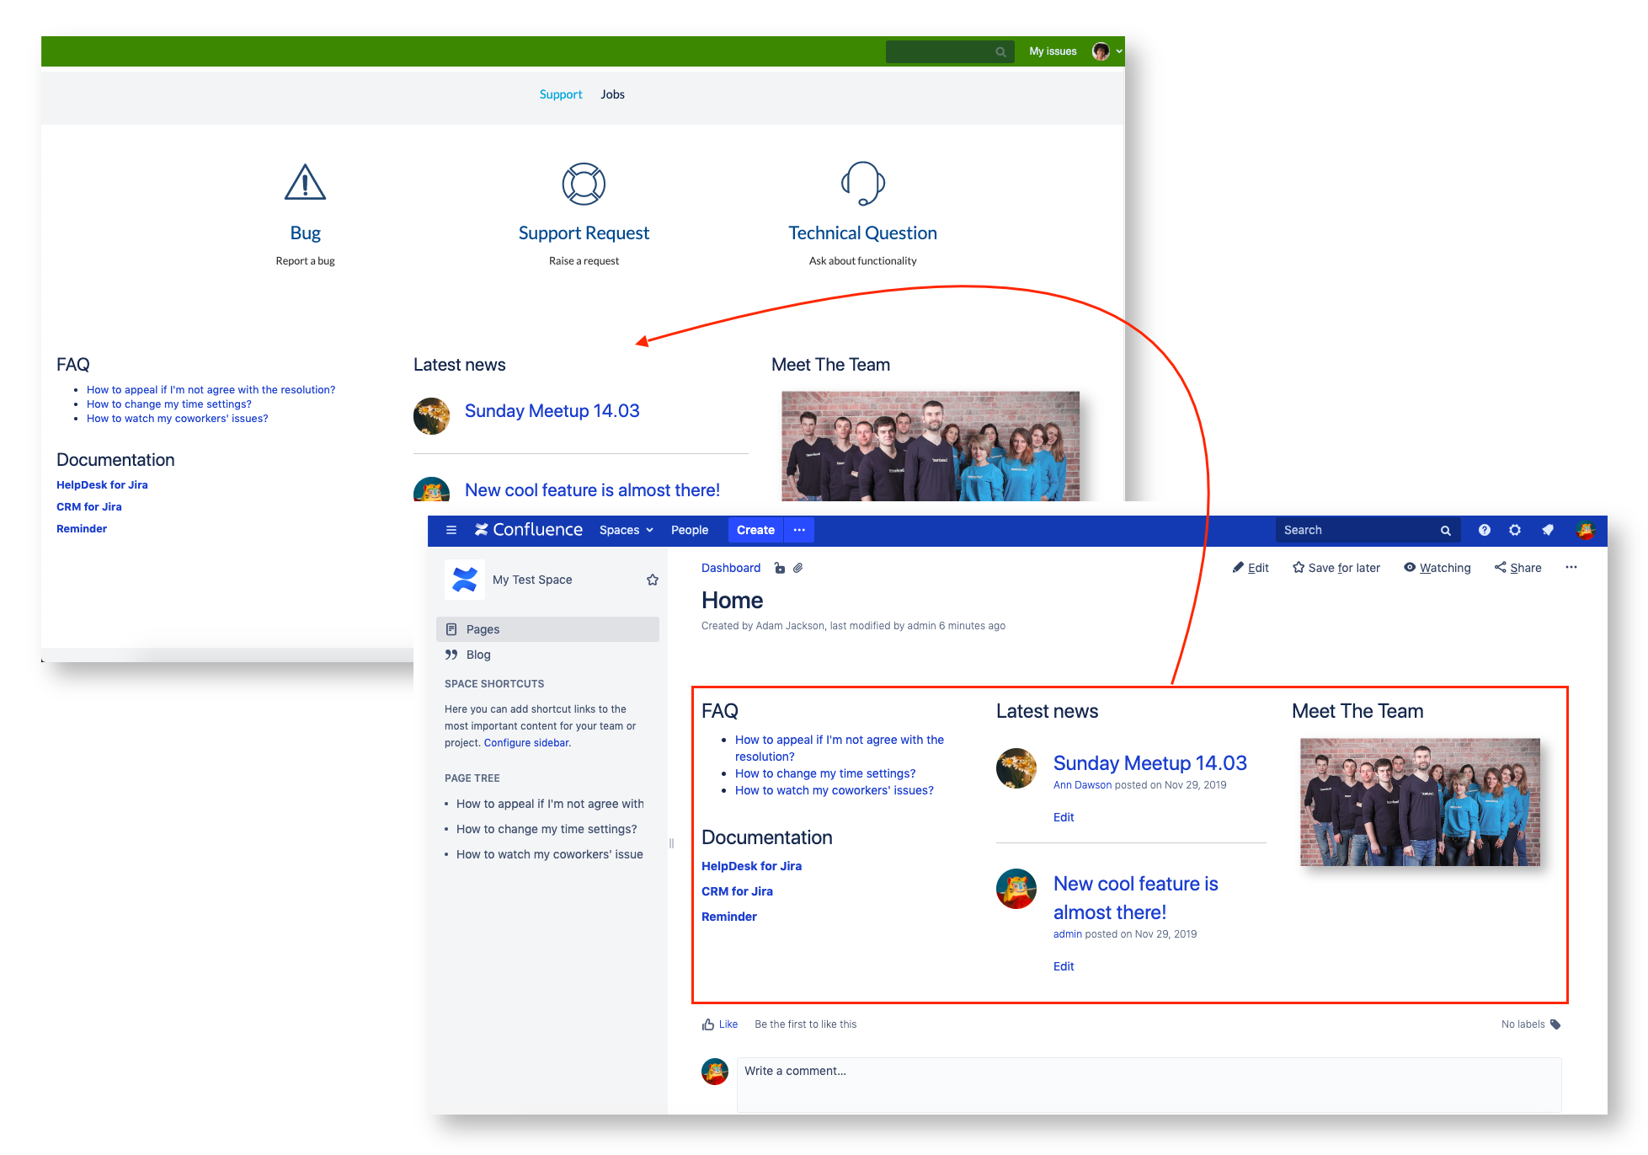Click the search magnifier in the green header
The width and height of the screenshot is (1648, 1155).
[x=1000, y=51]
